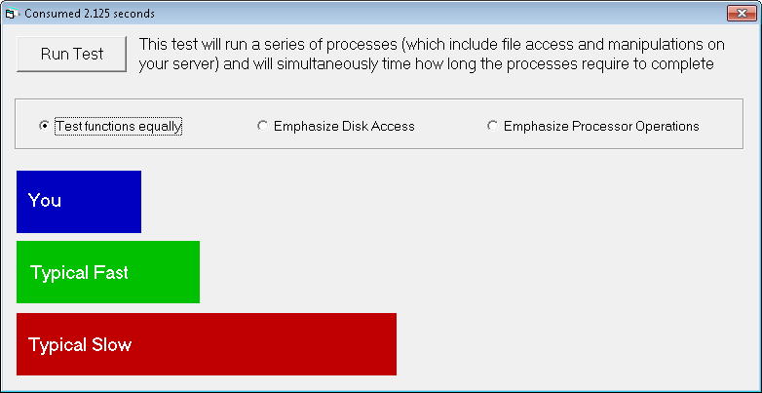Click the "You" label text
The width and height of the screenshot is (762, 393).
point(45,201)
